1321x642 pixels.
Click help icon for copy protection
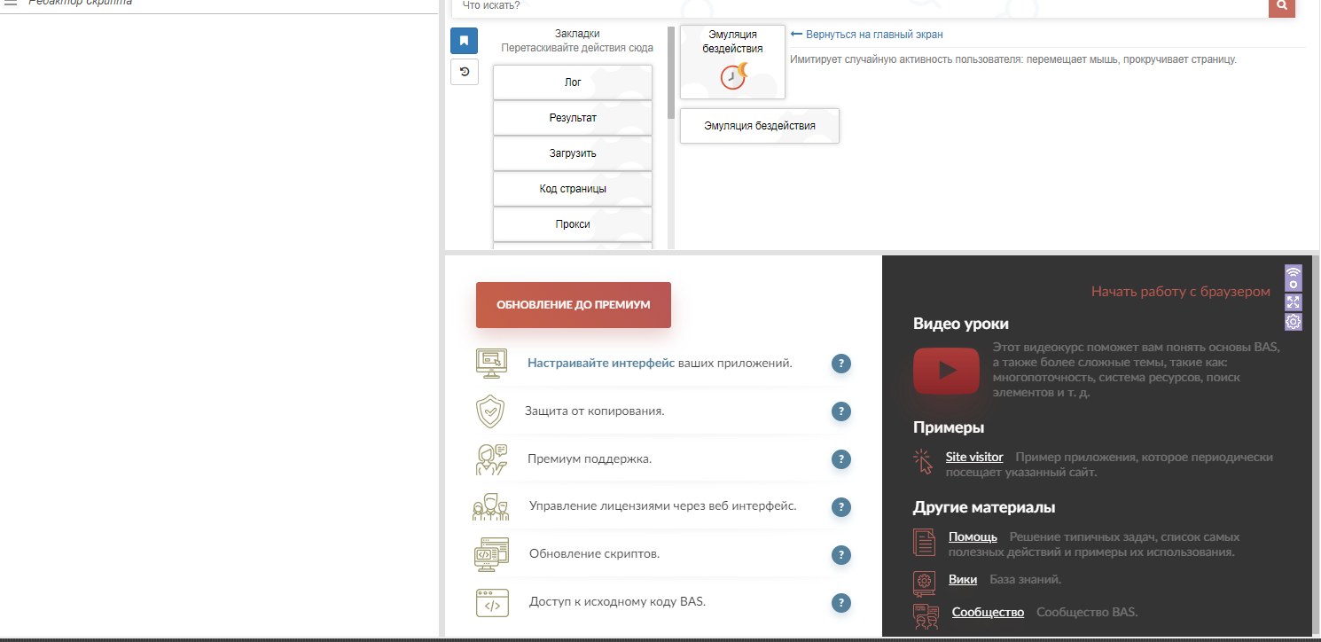pyautogui.click(x=841, y=411)
